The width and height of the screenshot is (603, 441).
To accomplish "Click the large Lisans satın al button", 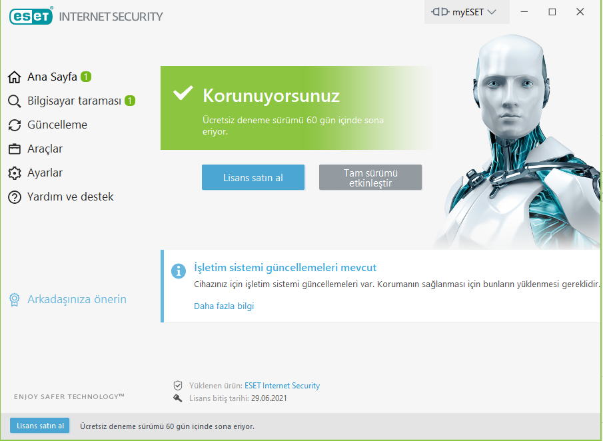I will pyautogui.click(x=253, y=177).
